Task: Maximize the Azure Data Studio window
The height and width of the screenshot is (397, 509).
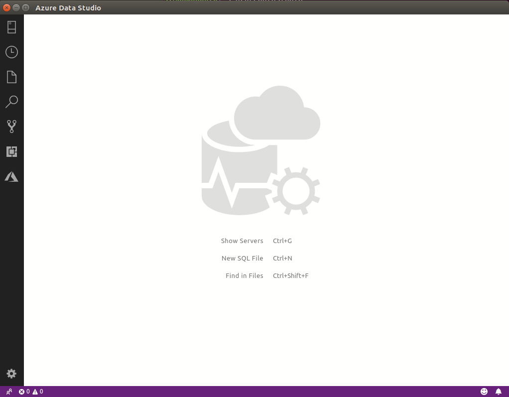Action: tap(25, 7)
